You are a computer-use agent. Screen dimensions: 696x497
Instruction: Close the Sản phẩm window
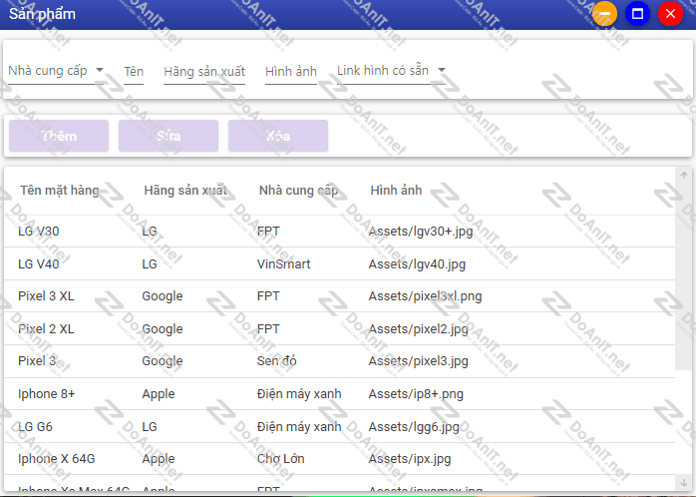670,14
